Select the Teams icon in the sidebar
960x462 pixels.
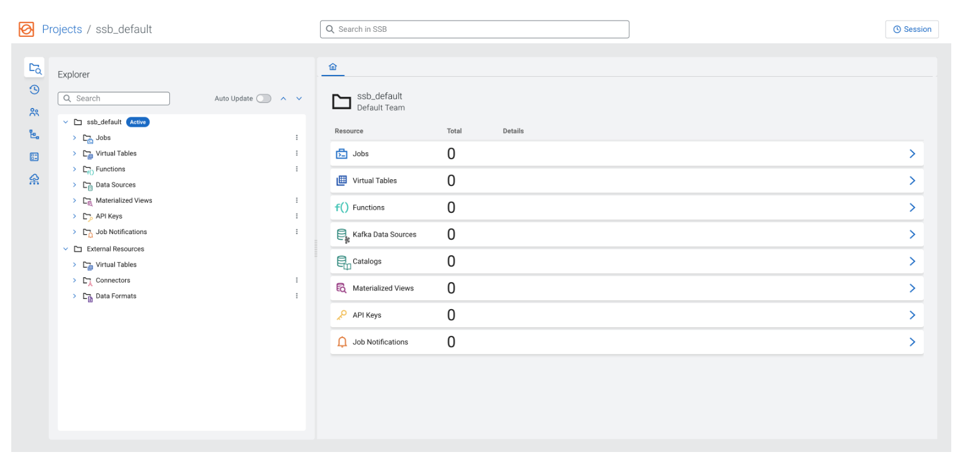34,112
